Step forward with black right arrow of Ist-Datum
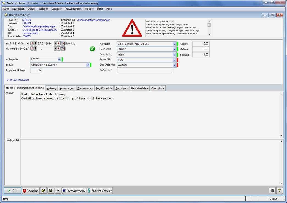 coord(55,48)
